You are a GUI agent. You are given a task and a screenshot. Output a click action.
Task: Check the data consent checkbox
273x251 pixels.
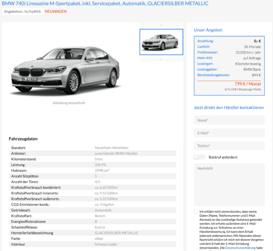(196, 211)
